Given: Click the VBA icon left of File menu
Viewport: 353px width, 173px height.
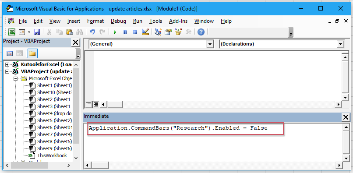Looking at the screenshot, I should (11, 21).
